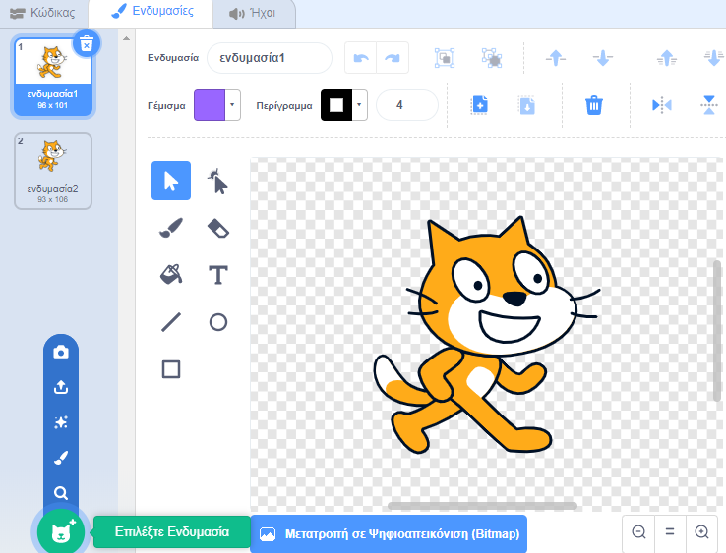Send selection to the back
This screenshot has width=726, height=553.
click(714, 58)
